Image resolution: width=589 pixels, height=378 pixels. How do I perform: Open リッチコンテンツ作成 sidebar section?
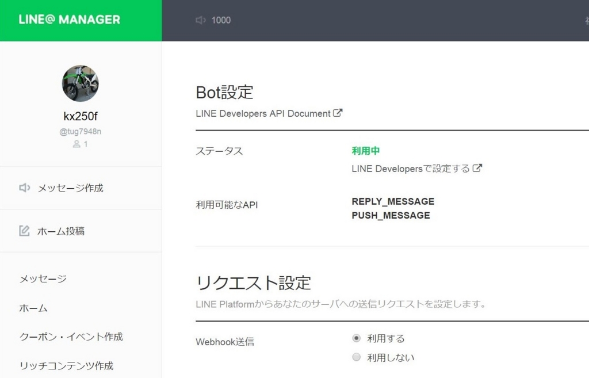[x=67, y=365]
